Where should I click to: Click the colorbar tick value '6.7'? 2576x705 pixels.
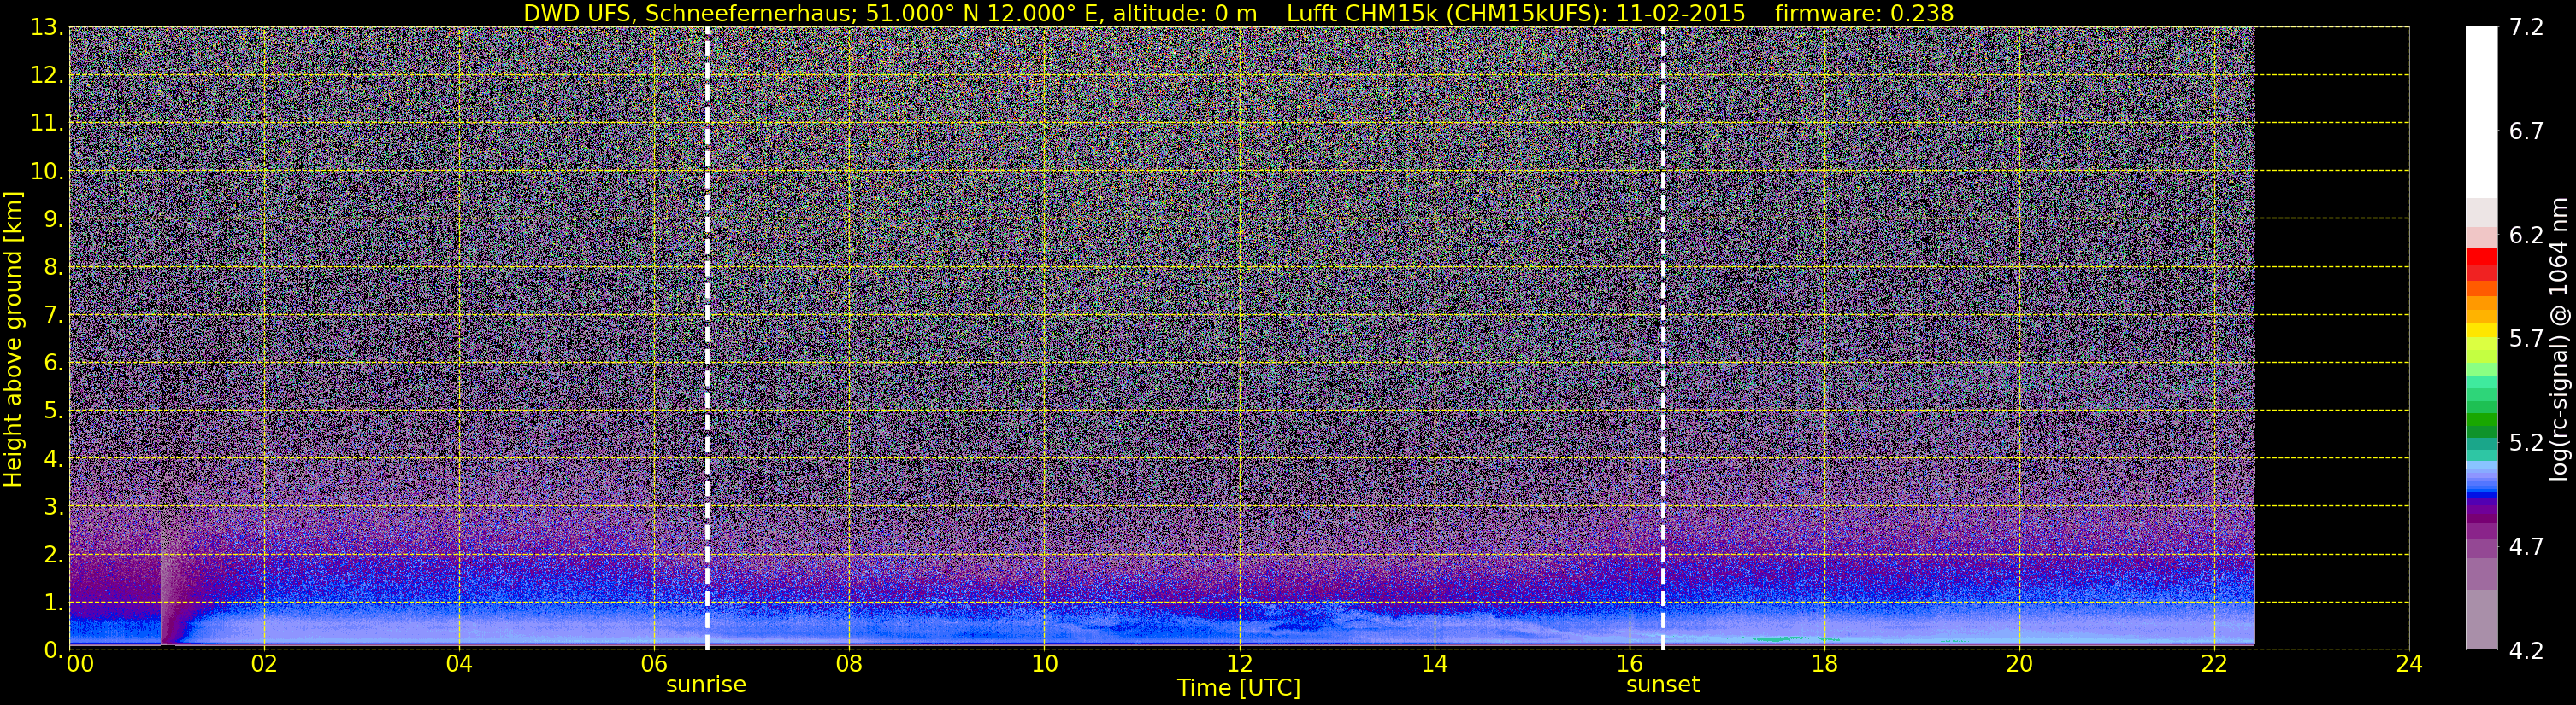(x=2526, y=131)
